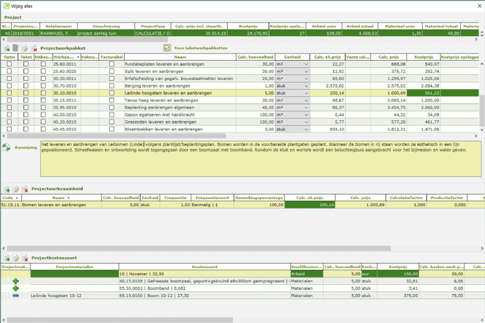Screen dimensions: 485x323
Task: Click add icon in Projectkostensoort toolbar
Action: click(x=7, y=257)
